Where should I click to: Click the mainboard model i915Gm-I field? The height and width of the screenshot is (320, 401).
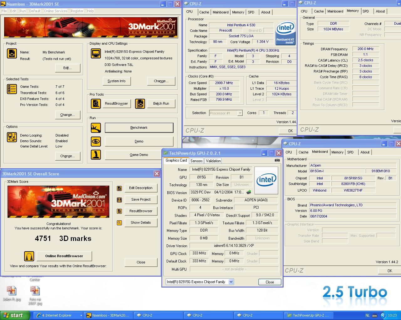click(x=337, y=171)
